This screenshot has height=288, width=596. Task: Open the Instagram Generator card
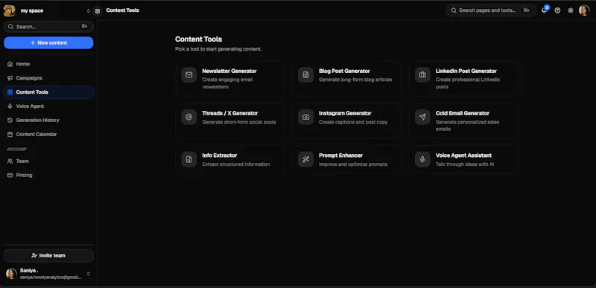[346, 121]
